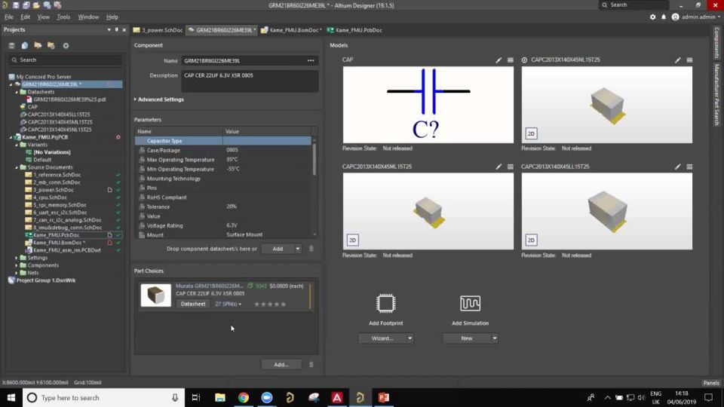Image resolution: width=724 pixels, height=407 pixels.
Task: Open Chrome from the Windows taskbar
Action: [x=244, y=397]
